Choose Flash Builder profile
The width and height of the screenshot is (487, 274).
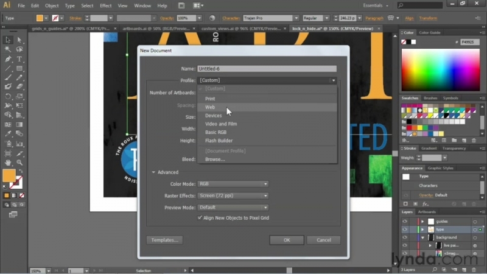(267, 141)
